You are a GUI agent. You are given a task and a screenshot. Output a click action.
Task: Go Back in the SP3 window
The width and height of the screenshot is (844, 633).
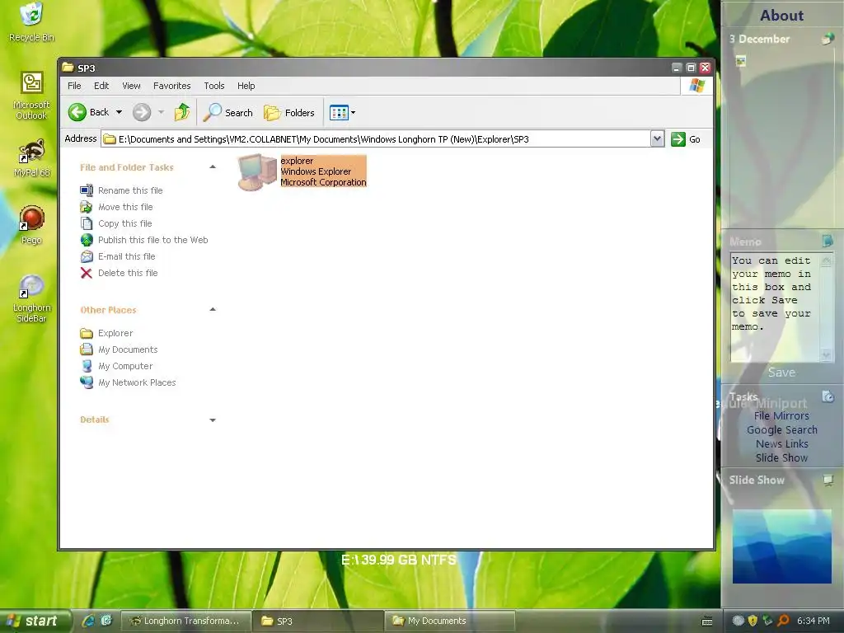point(89,112)
